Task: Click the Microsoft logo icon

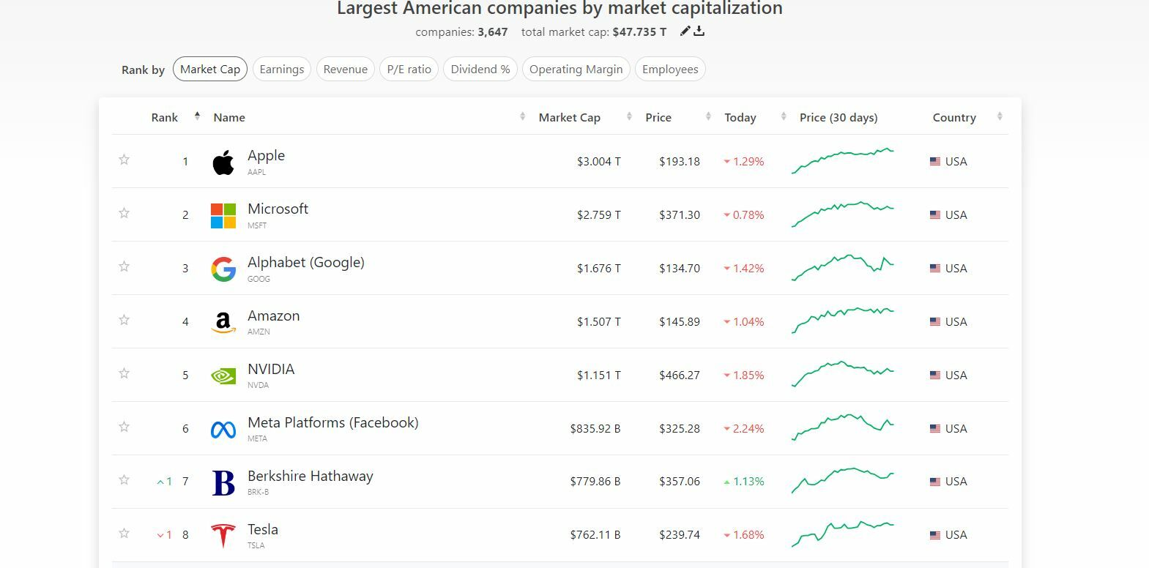Action: coord(223,216)
